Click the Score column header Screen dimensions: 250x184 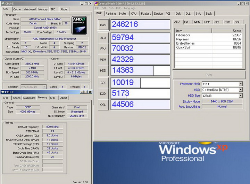click(227, 31)
